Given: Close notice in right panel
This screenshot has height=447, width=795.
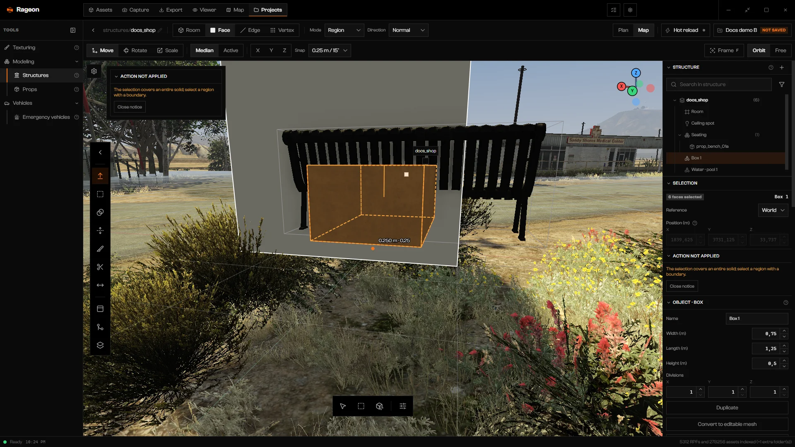Looking at the screenshot, I should 682,286.
